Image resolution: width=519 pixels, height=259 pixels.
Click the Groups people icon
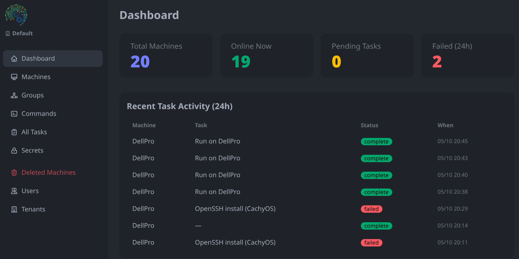(x=14, y=95)
